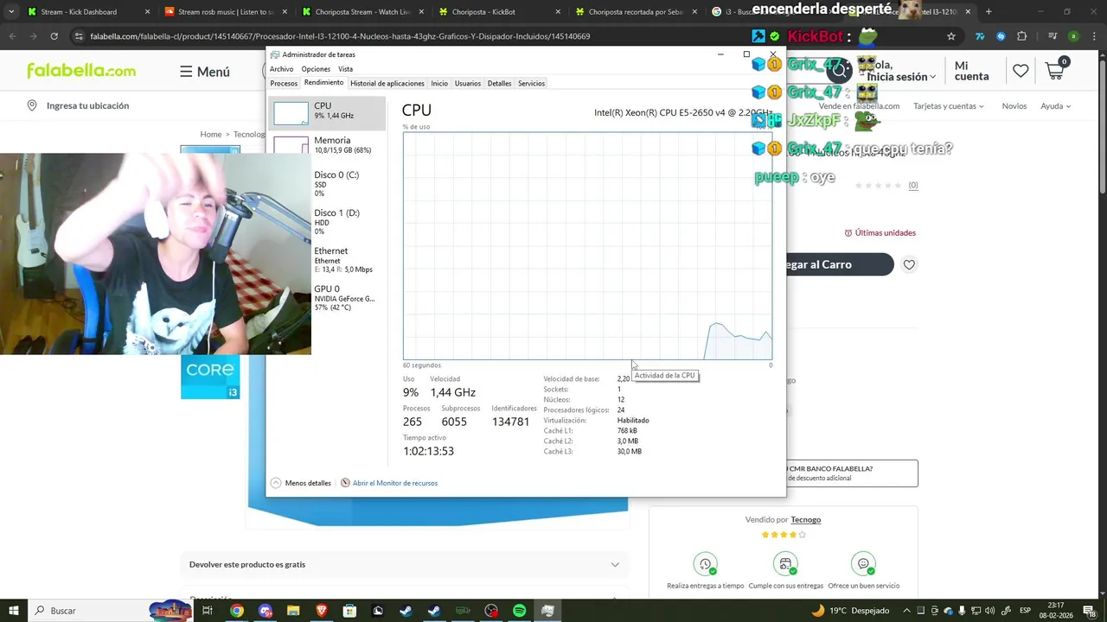
Task: Switch to Stream - Kick Dashboard tab
Action: (x=88, y=12)
